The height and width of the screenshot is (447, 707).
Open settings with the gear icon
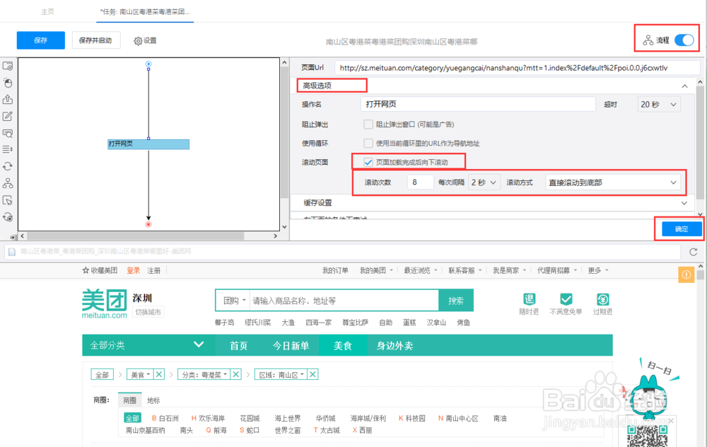tap(138, 41)
